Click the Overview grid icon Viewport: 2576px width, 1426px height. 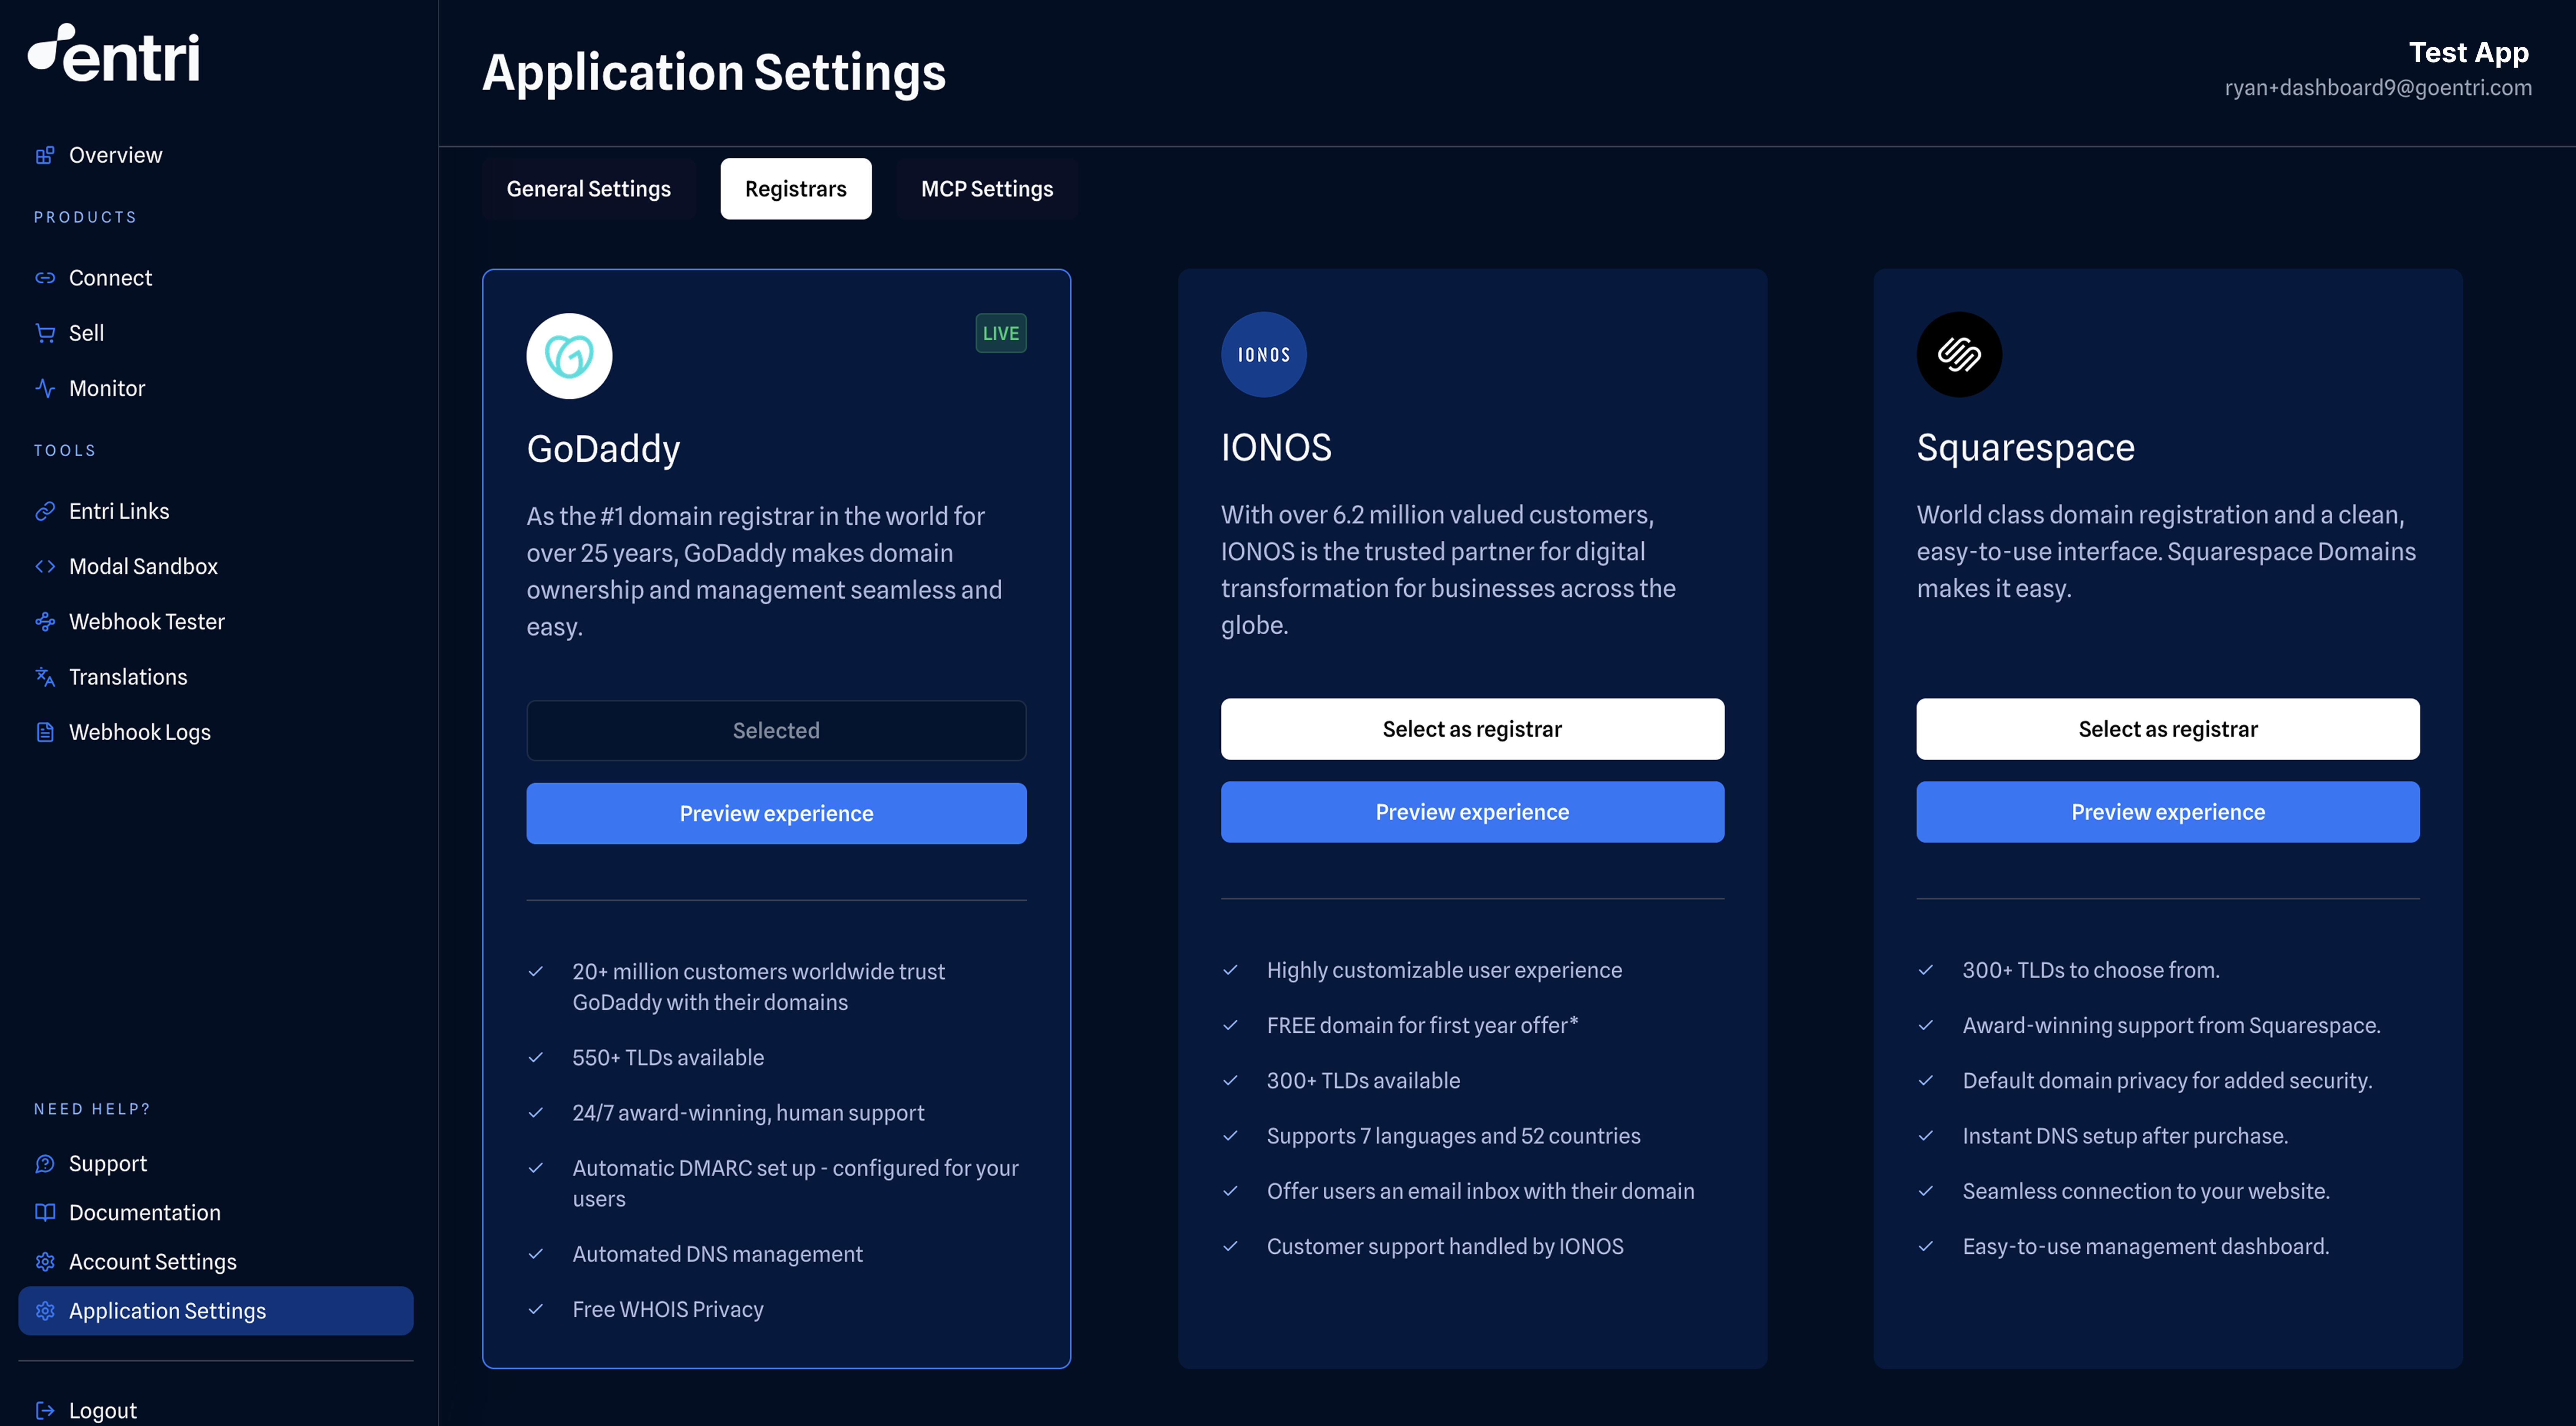click(45, 155)
